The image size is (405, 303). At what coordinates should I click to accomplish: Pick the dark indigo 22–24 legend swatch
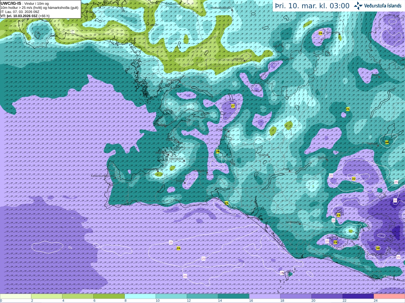[x=358, y=296]
